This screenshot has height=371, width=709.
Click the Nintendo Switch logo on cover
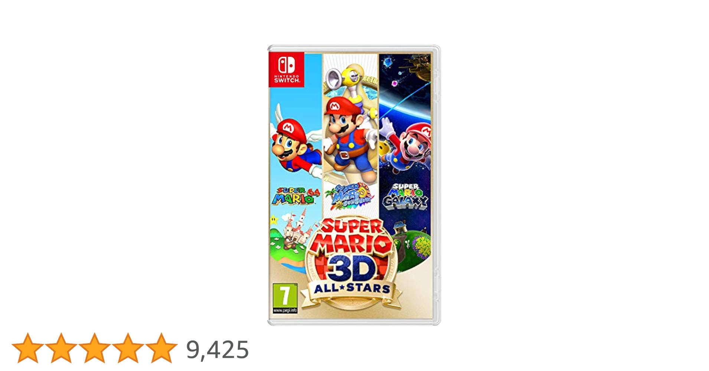coord(287,69)
